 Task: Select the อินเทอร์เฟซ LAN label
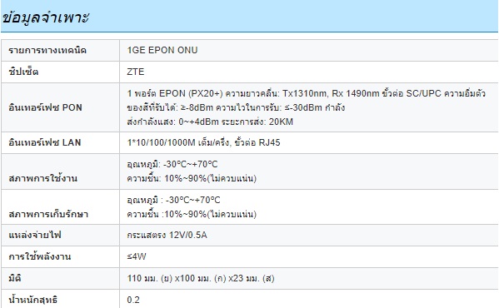(x=45, y=142)
